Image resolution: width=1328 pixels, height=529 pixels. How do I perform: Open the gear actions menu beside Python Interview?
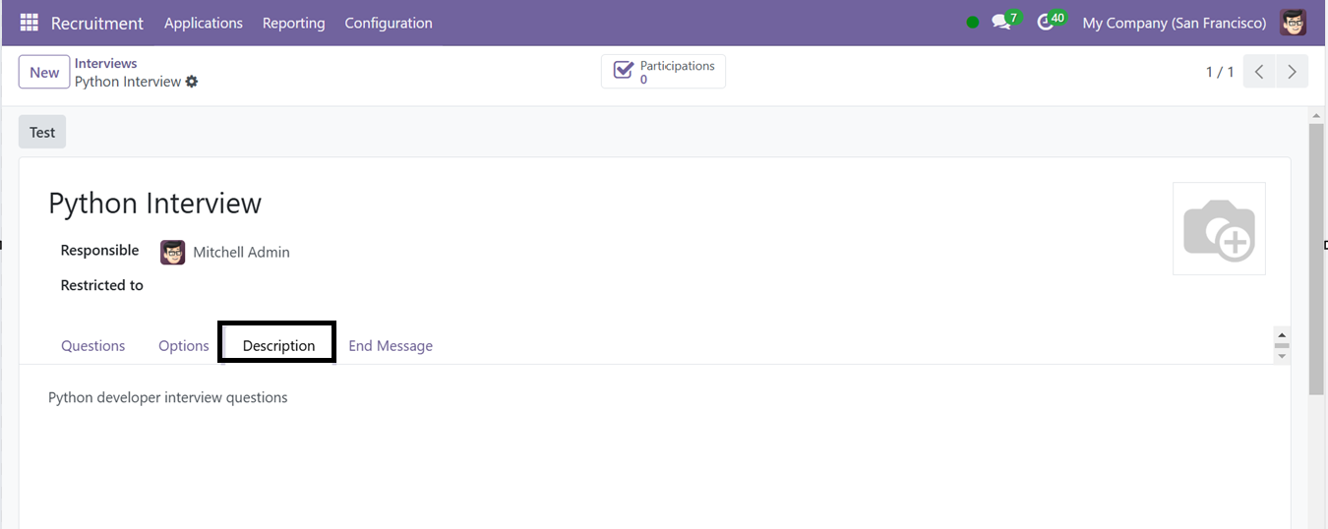click(192, 82)
